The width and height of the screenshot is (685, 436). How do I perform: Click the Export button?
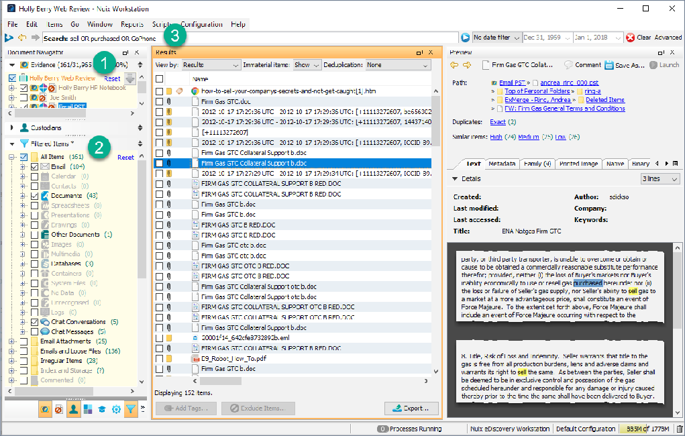pos(411,408)
